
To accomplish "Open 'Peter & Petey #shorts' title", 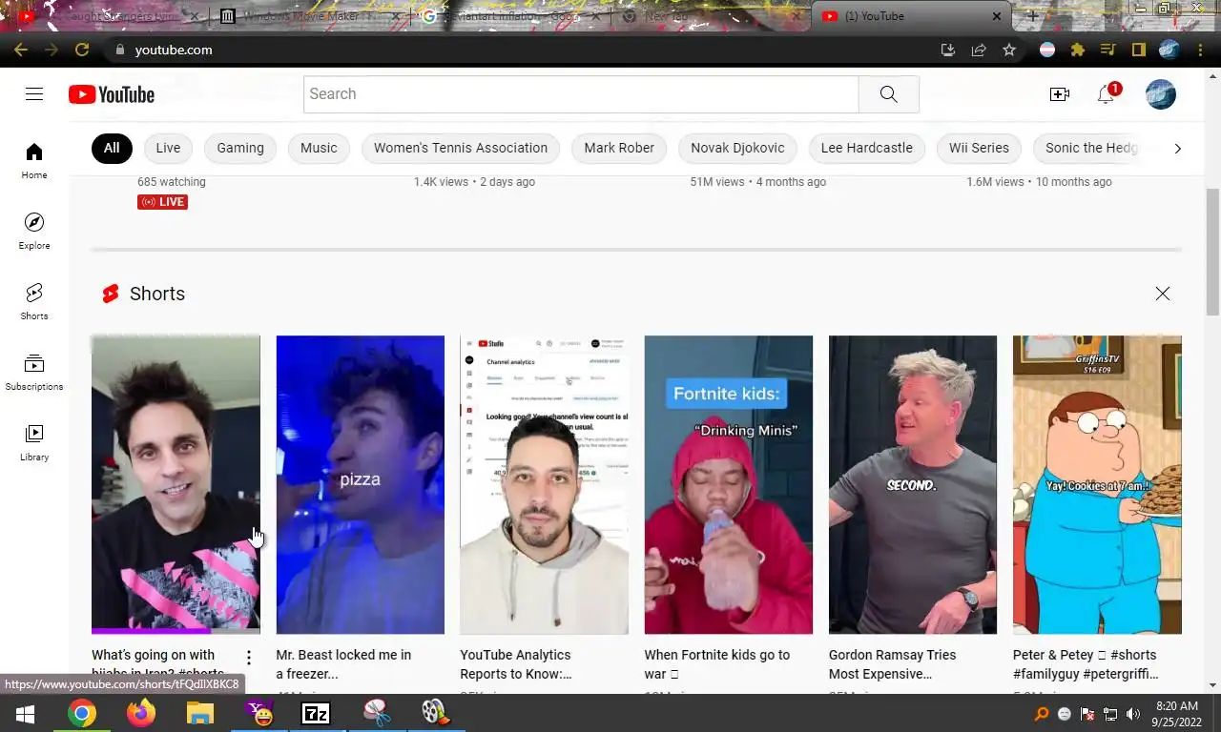I will (1086, 664).
